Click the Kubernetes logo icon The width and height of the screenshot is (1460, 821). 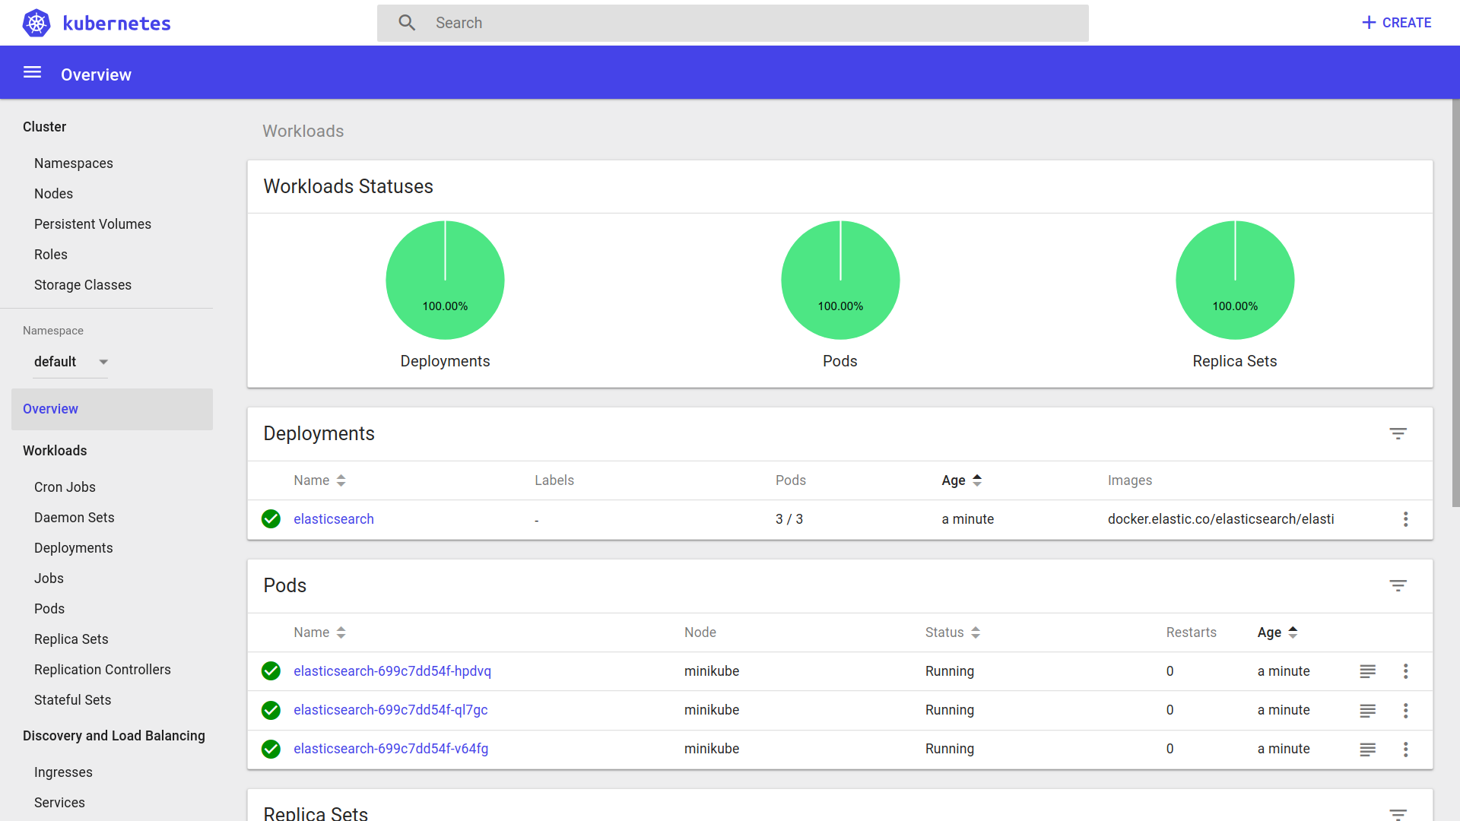pos(36,23)
